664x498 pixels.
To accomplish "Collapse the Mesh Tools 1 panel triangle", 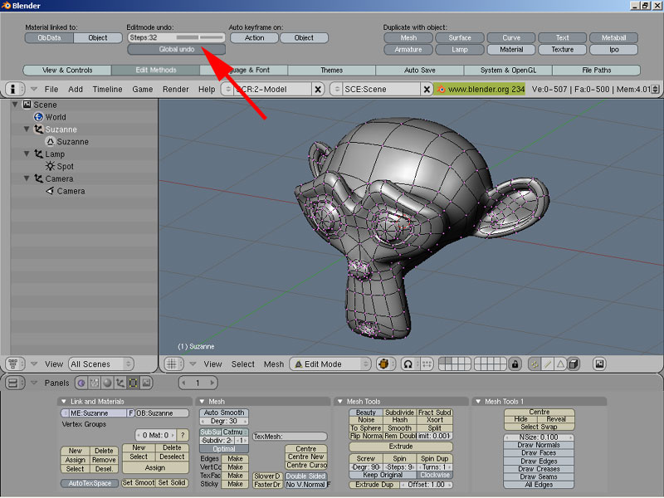I will coord(479,402).
